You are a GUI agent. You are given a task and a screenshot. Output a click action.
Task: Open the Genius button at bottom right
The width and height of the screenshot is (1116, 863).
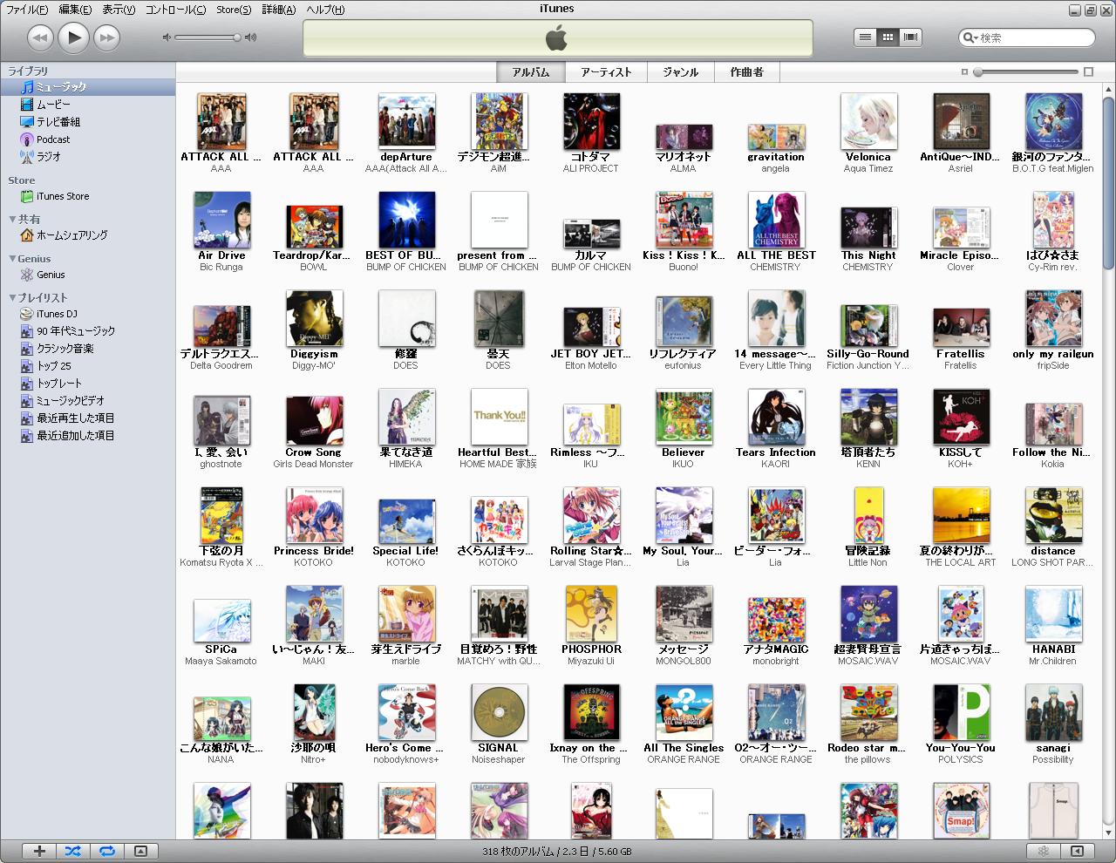click(1043, 851)
